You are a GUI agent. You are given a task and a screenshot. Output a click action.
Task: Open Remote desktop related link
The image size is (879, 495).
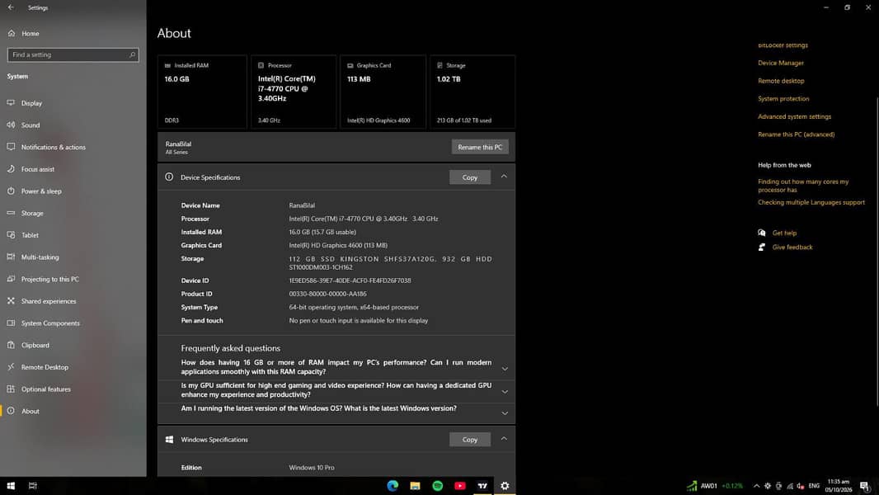coord(781,81)
